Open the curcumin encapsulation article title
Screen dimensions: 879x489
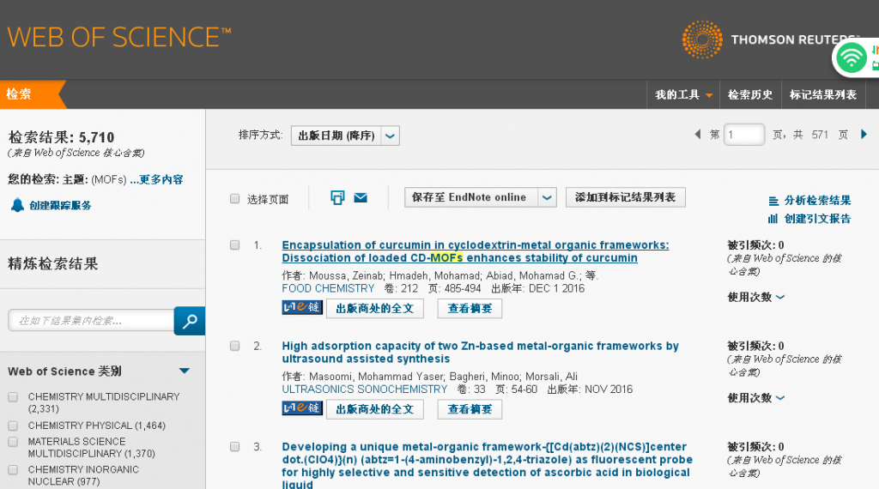pyautogui.click(x=476, y=251)
